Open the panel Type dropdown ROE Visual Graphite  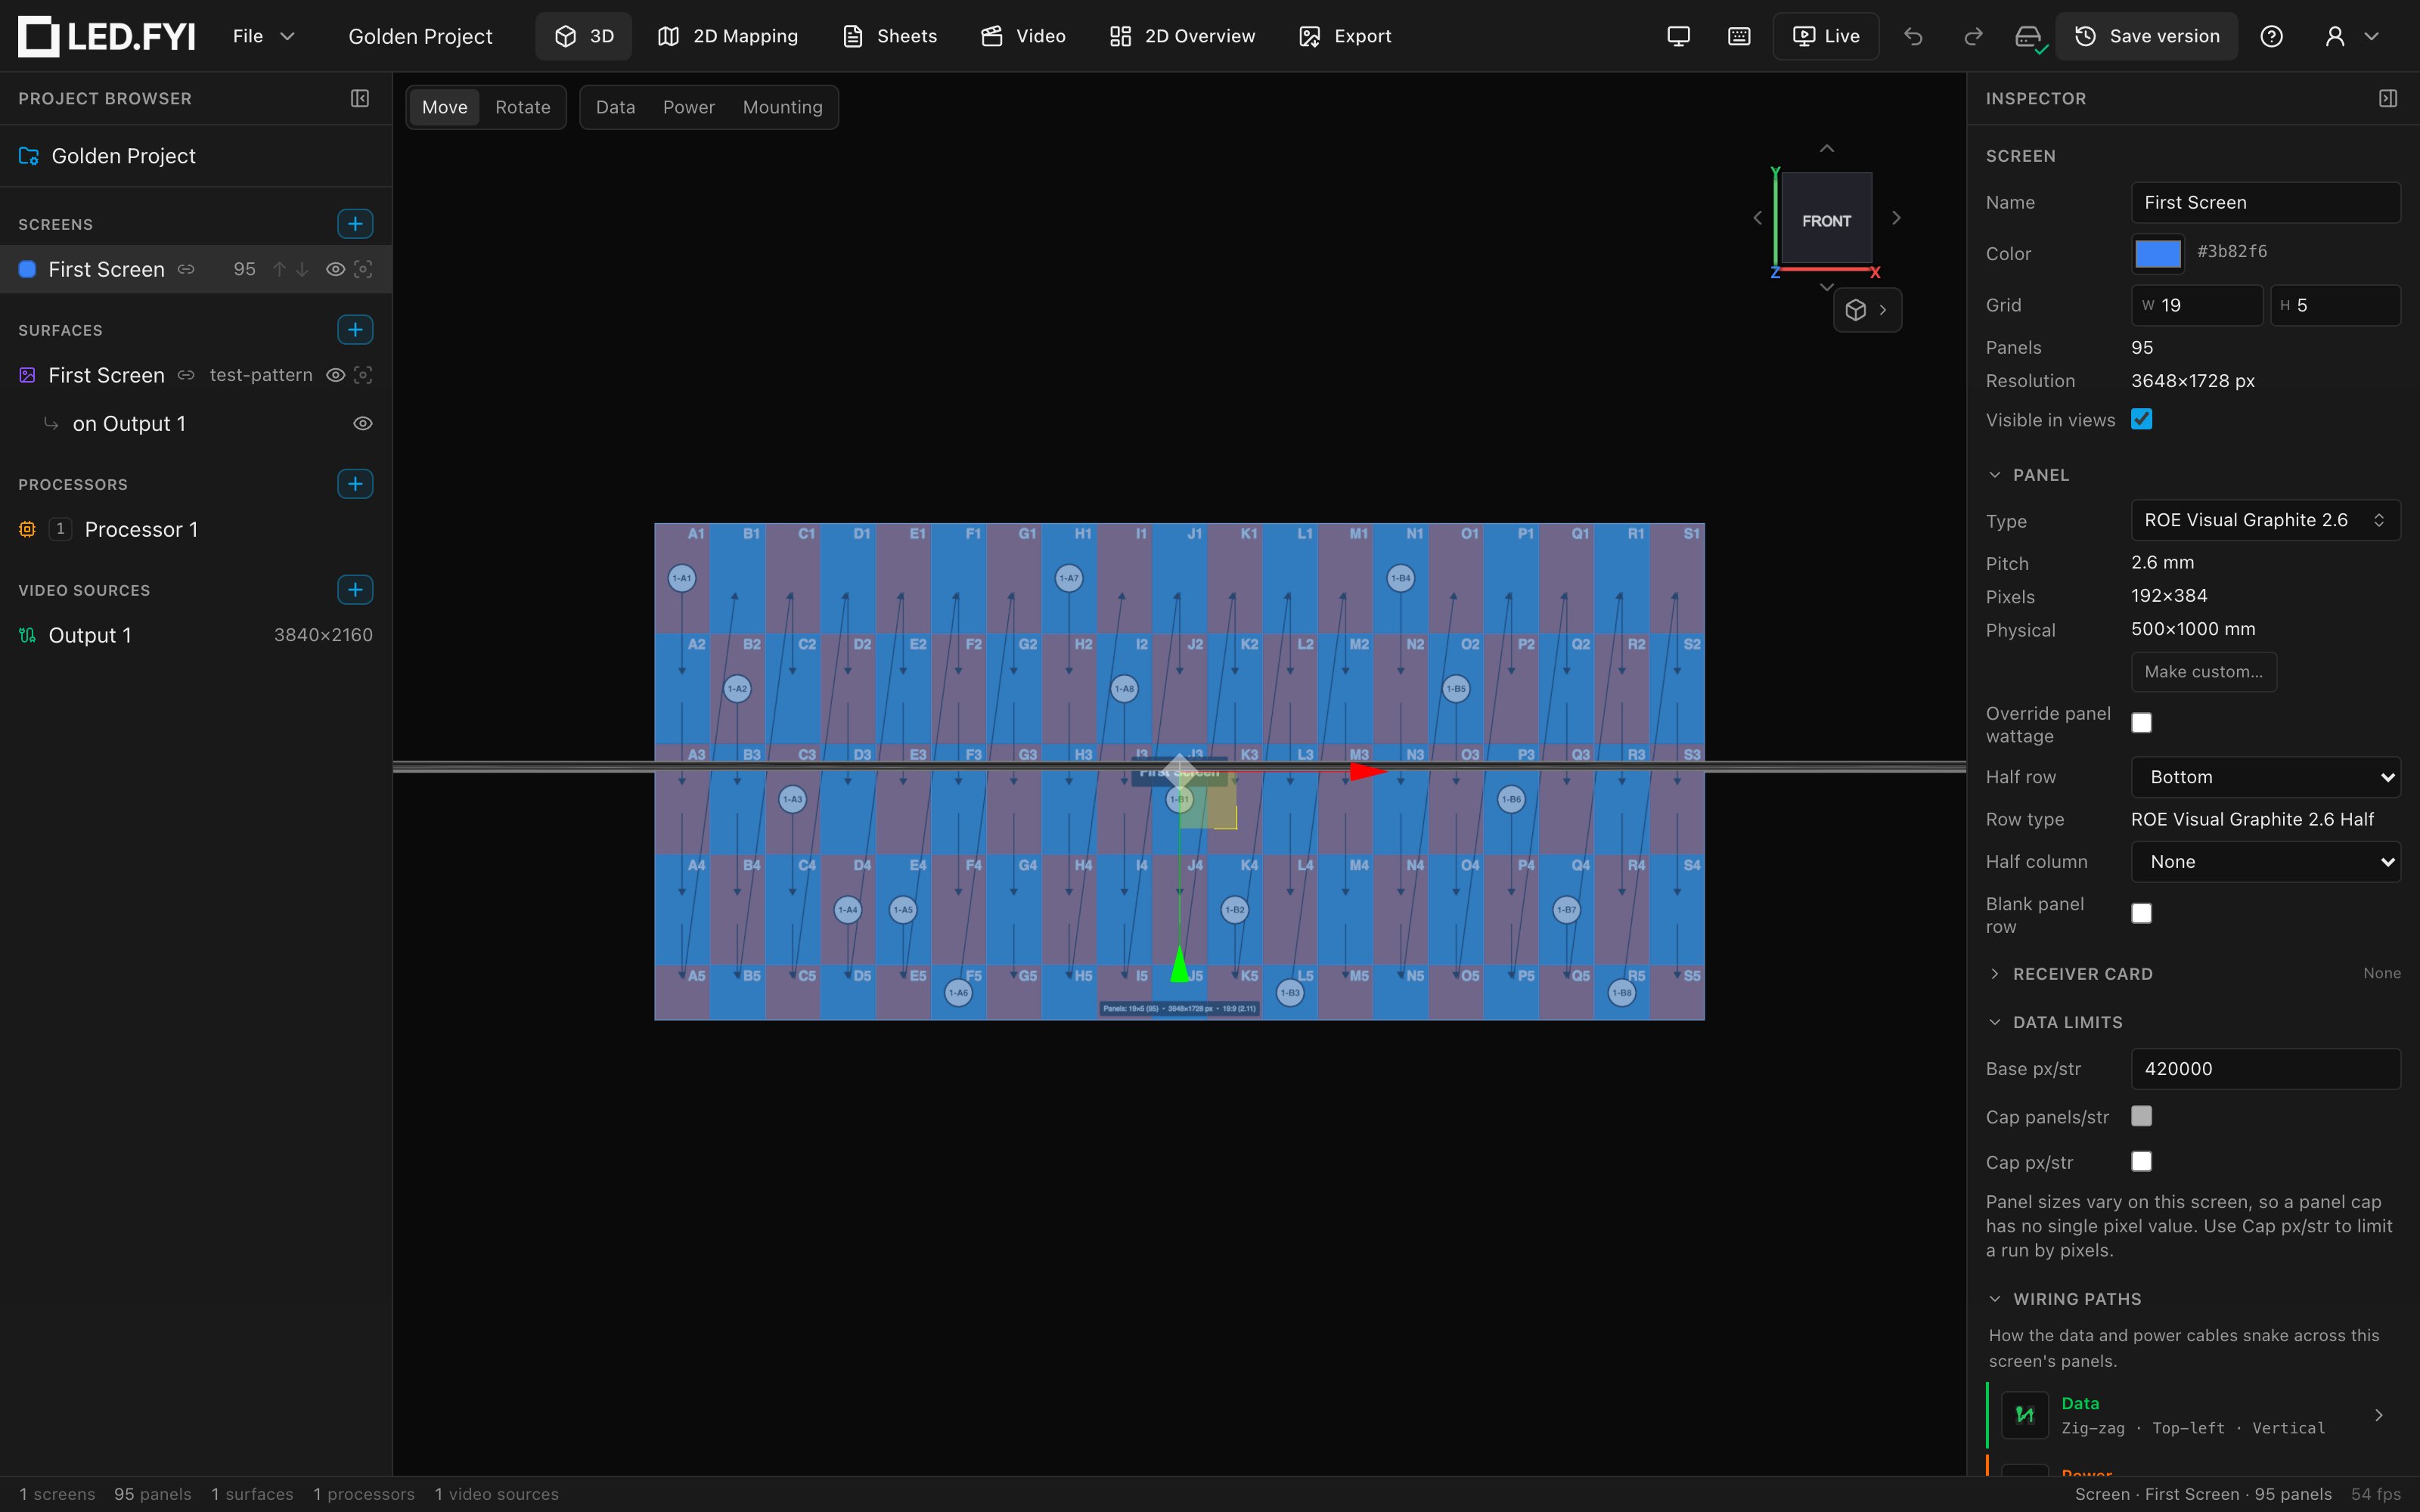point(2265,520)
